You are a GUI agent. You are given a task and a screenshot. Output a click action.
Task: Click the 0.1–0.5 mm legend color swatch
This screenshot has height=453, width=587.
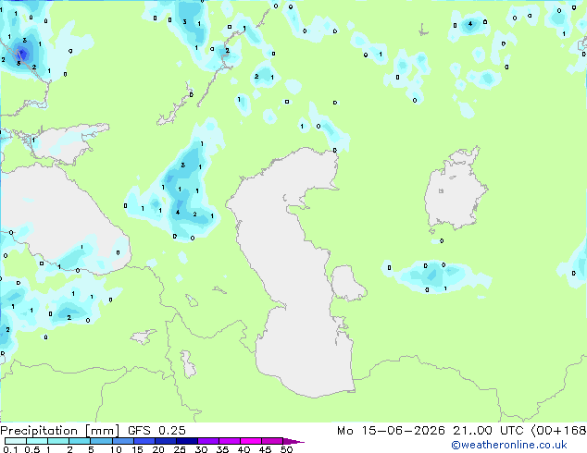[x=16, y=441]
